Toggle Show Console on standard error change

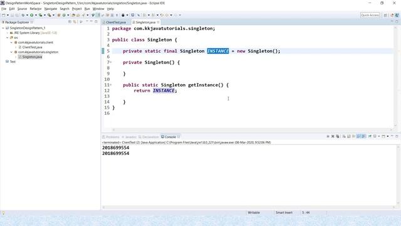pos(363,136)
